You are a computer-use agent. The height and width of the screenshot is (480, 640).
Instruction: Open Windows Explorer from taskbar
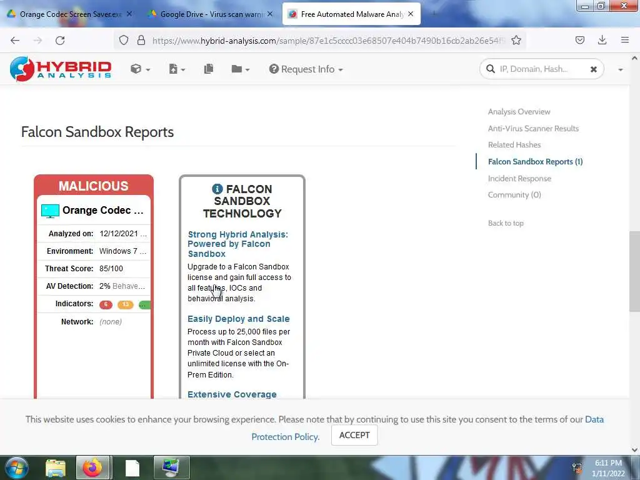(56, 467)
